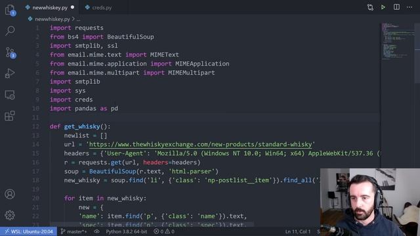
Task: Click 'import creds' on line 9
Action: (x=72, y=100)
